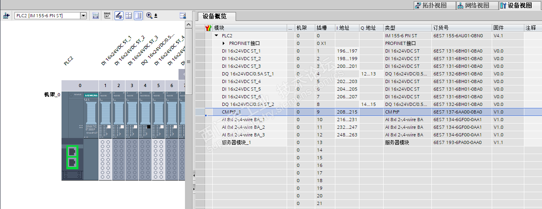
Task: Click the 固件 column header
Action: (x=508, y=28)
